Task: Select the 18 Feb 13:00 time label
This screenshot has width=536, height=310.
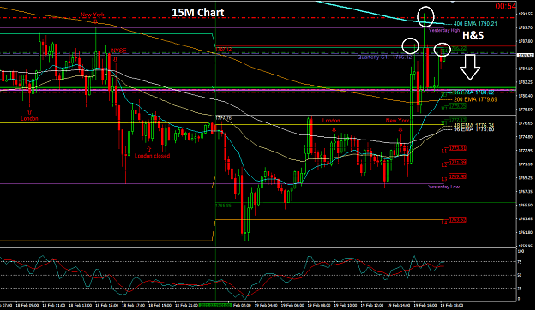Action: tap(81, 305)
